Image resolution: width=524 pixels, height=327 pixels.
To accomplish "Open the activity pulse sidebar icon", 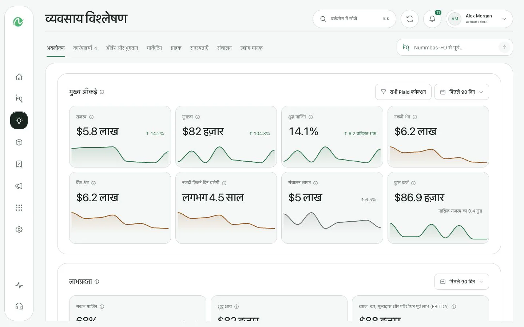I will click(x=19, y=286).
